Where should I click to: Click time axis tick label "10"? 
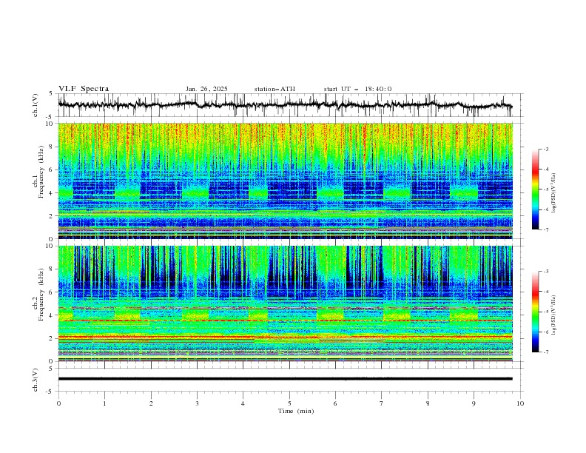pyautogui.click(x=520, y=403)
